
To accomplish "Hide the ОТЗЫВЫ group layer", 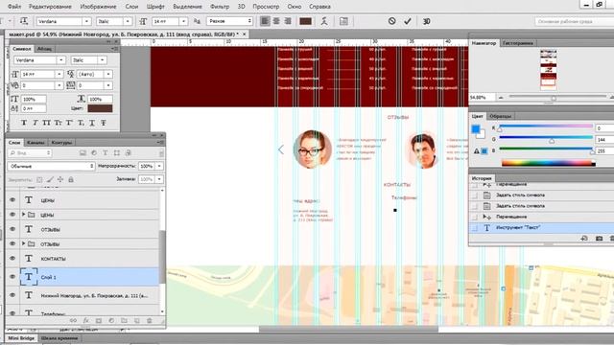I will tap(12, 243).
